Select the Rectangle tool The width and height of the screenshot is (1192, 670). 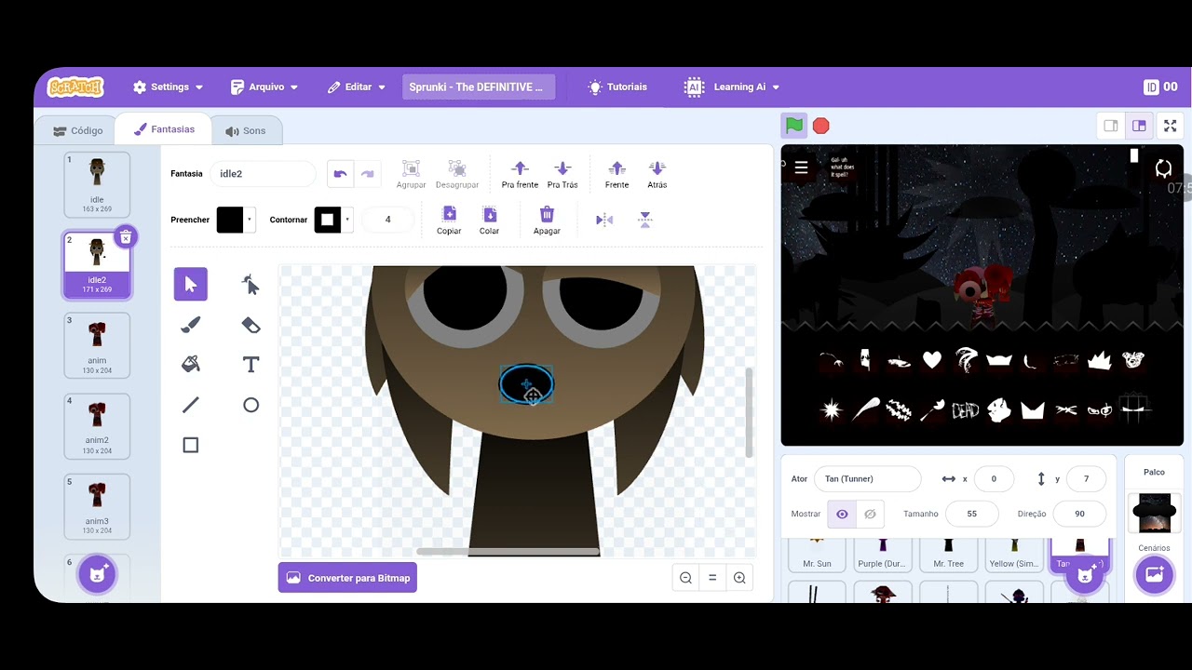191,445
